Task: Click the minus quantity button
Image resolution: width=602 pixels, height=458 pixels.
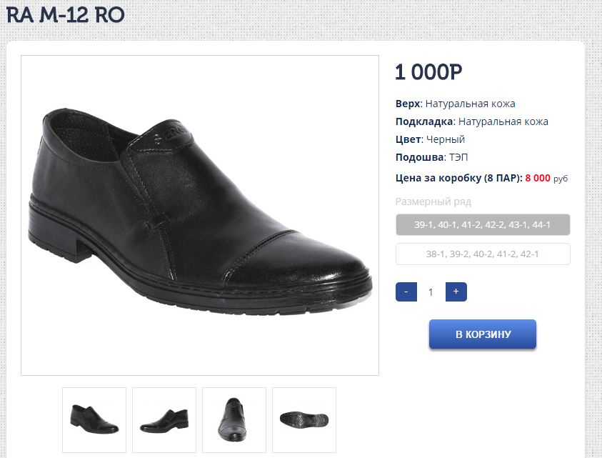Action: 406,292
